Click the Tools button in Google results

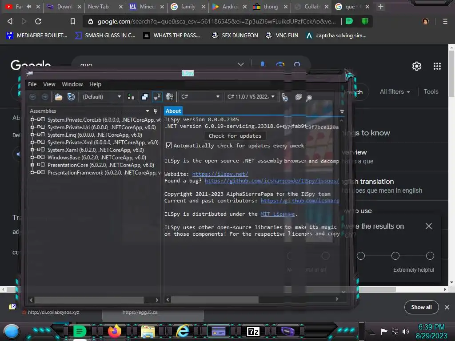[431, 91]
